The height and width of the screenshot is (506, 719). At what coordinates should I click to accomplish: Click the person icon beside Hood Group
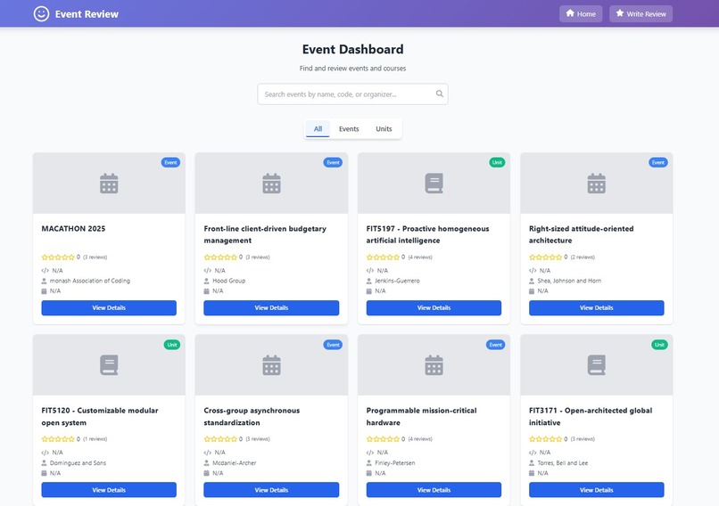206,281
